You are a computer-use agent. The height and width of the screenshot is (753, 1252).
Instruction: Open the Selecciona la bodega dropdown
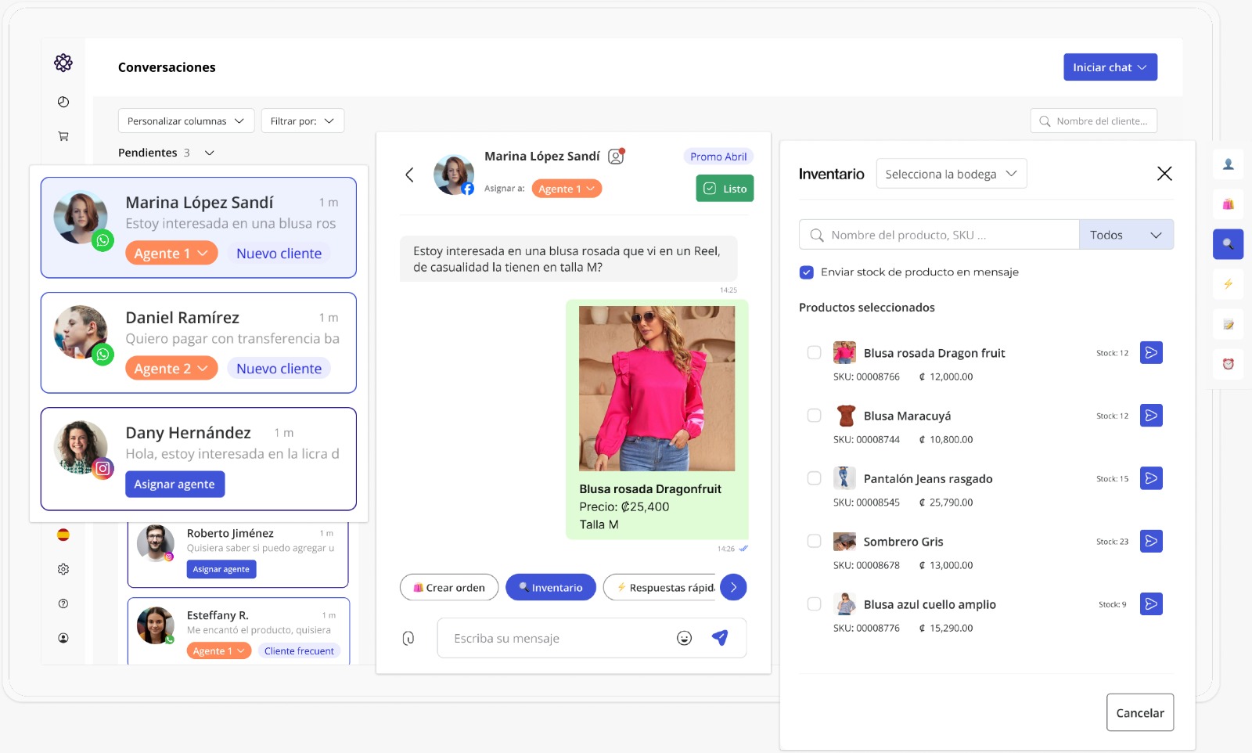click(x=951, y=174)
